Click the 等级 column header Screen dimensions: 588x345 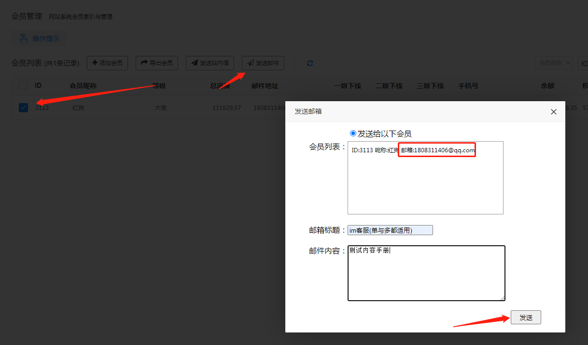159,86
